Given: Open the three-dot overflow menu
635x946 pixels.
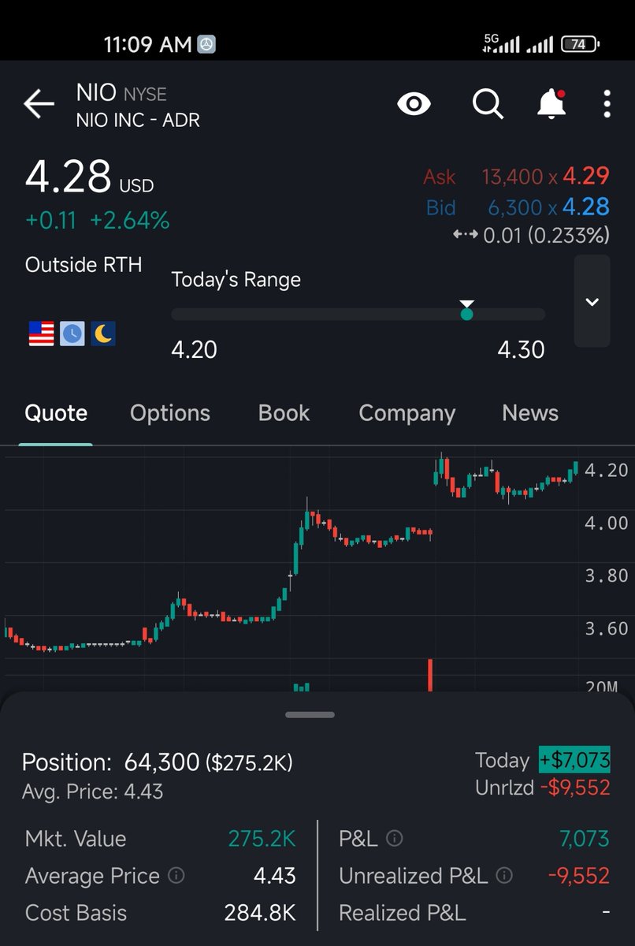Looking at the screenshot, I should click(607, 104).
